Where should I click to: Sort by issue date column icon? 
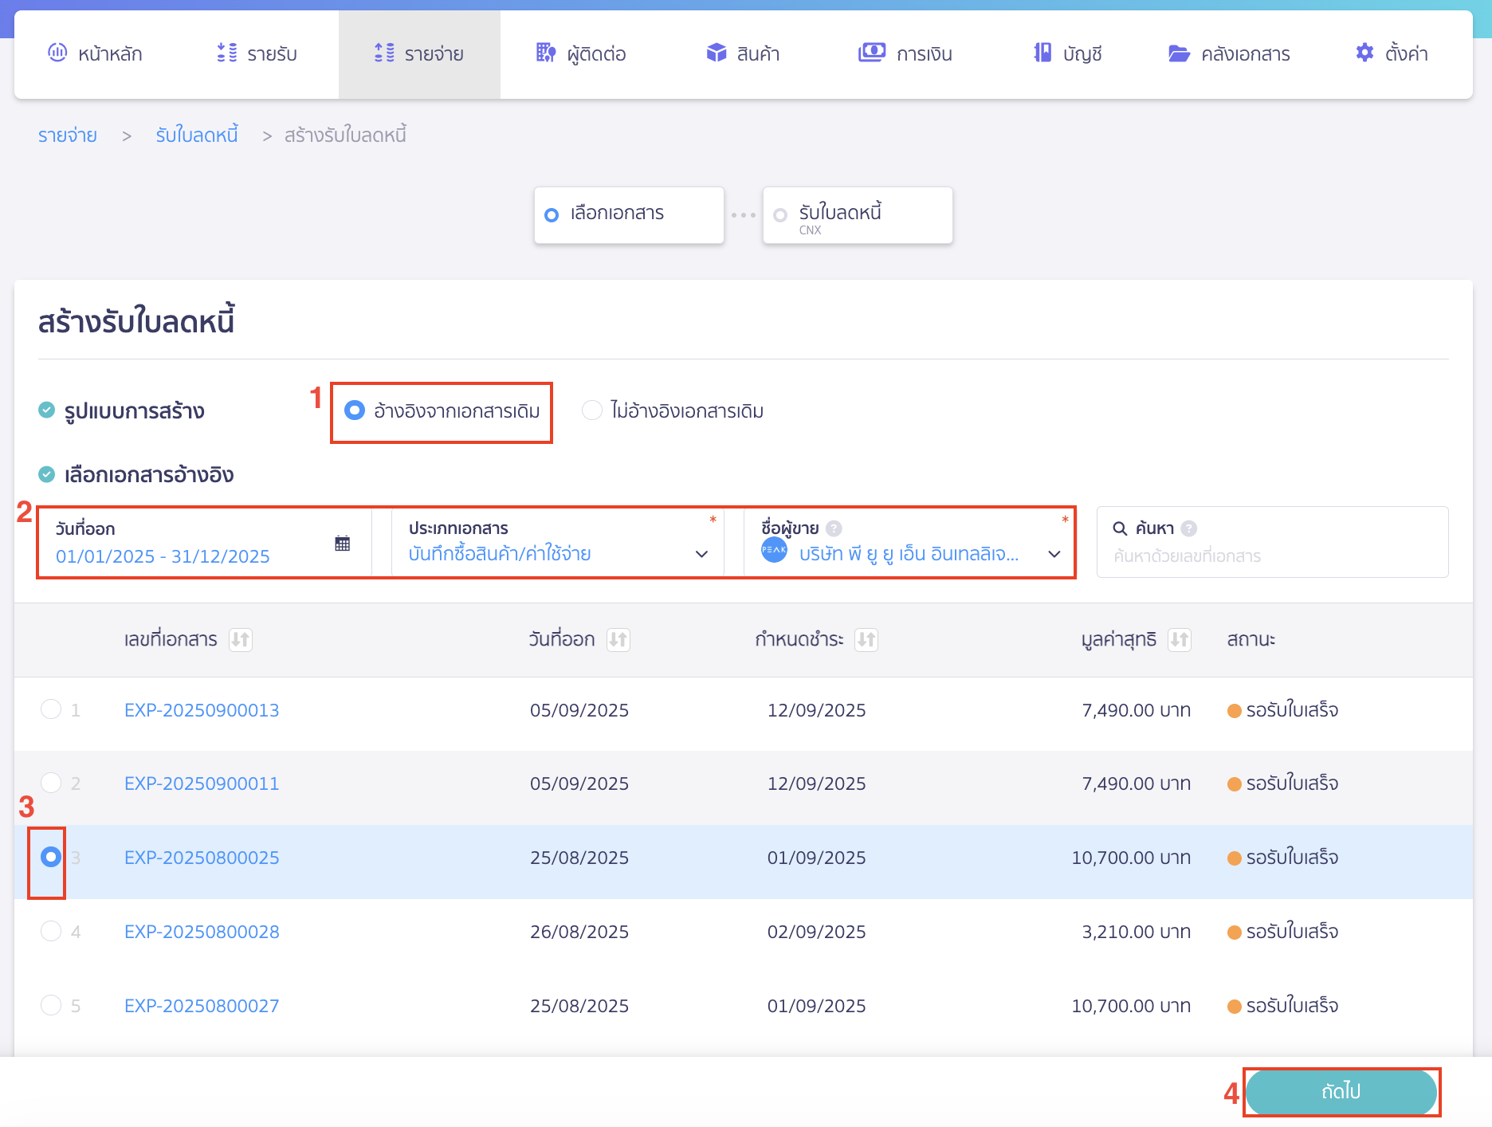tap(618, 639)
